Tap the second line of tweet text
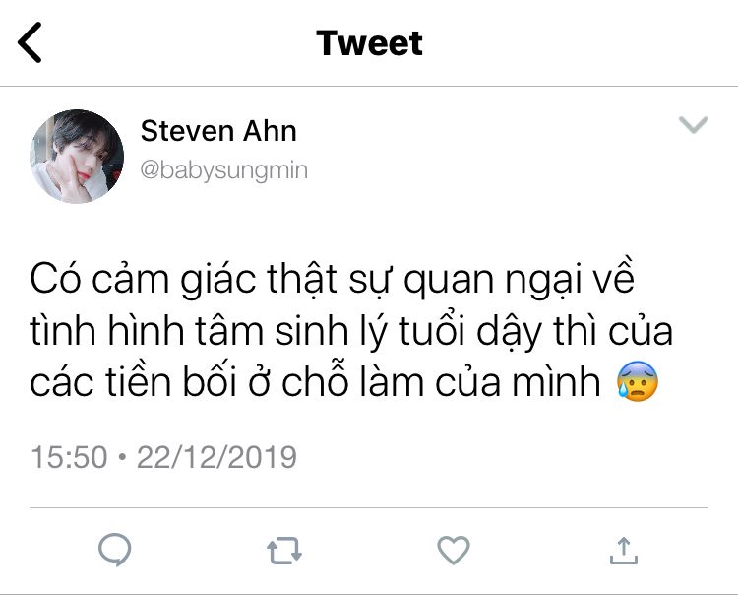 tap(351, 331)
